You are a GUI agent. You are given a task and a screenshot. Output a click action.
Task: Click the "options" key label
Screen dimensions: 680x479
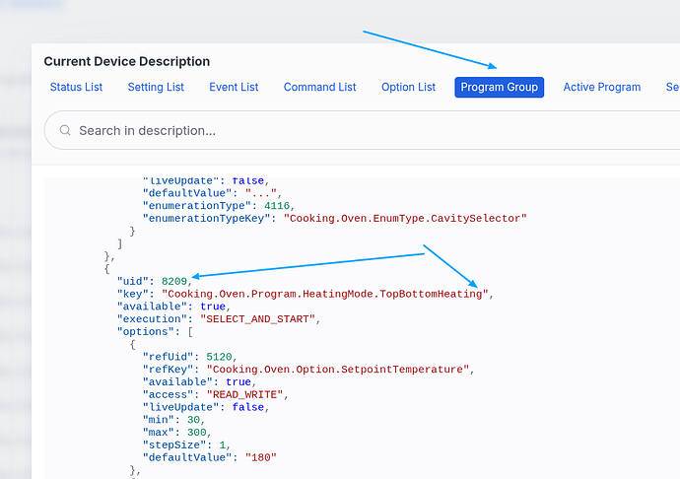click(149, 331)
